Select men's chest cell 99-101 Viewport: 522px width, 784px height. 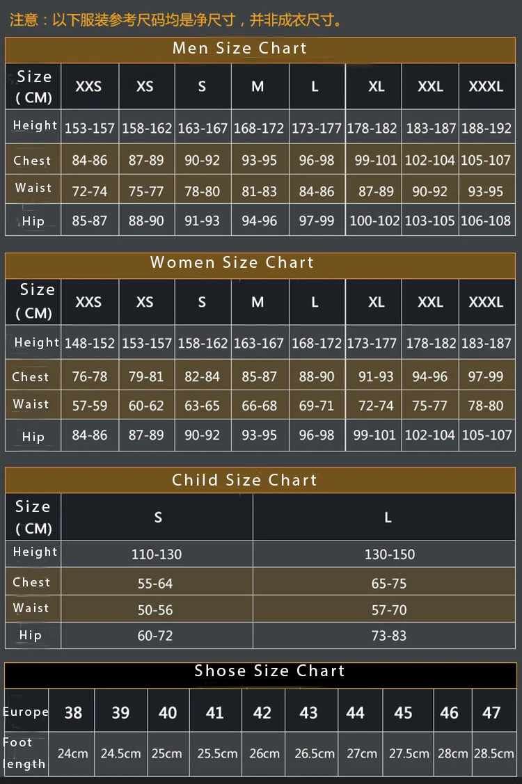374,161
